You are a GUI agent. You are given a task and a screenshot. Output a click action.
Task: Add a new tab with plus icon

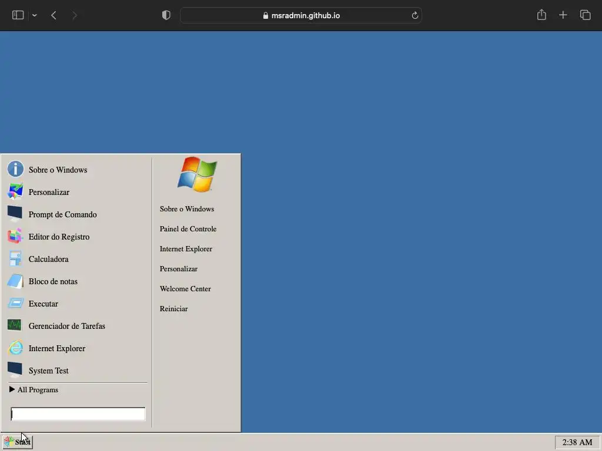(x=563, y=15)
